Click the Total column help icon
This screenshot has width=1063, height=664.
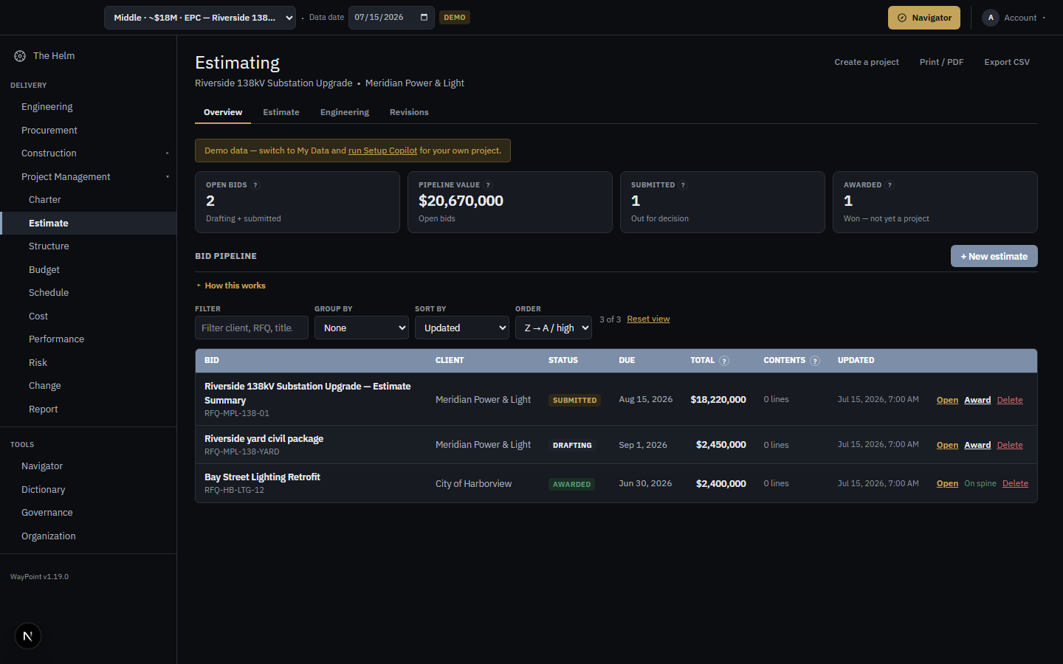(724, 361)
